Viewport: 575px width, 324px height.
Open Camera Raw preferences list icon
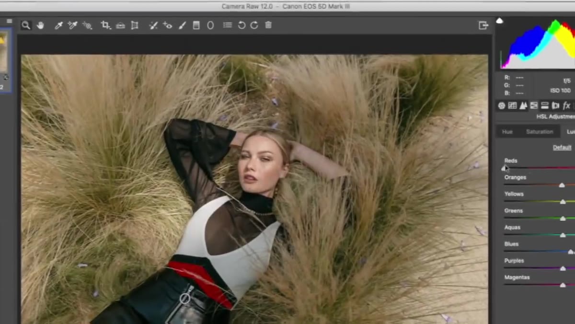pos(228,25)
